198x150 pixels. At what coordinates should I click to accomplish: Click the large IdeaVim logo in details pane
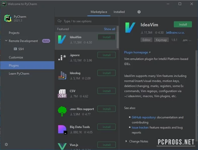(x=130, y=28)
